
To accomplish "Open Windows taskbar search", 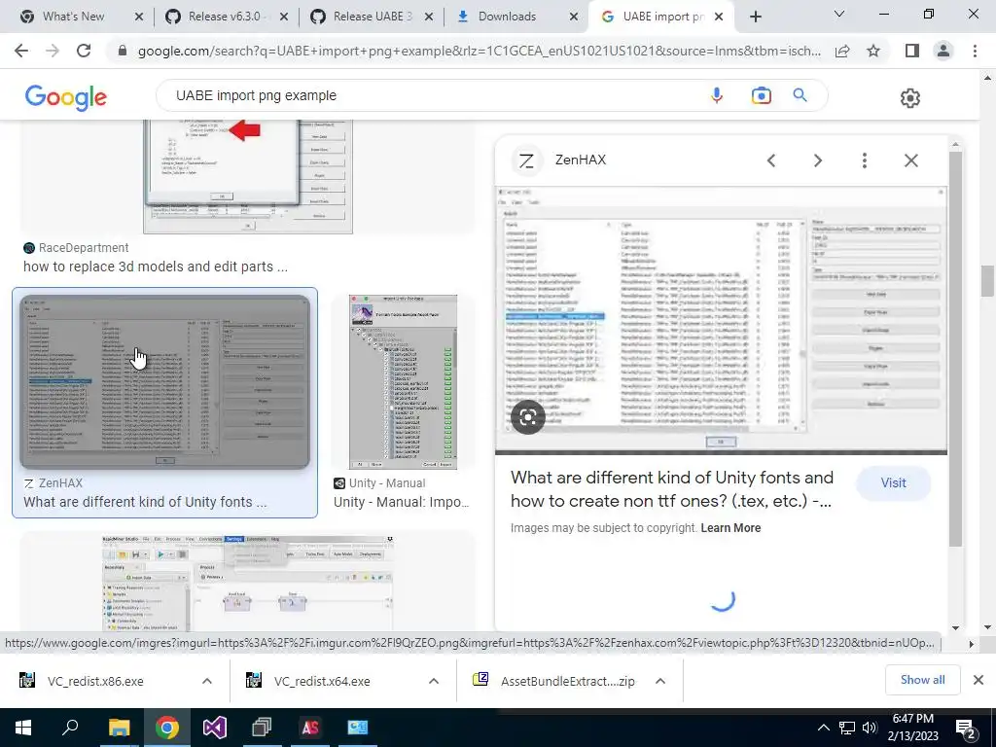I will pos(70,728).
